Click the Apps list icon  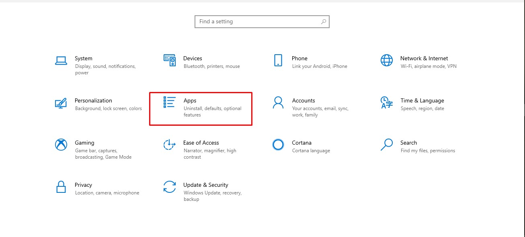[169, 102]
